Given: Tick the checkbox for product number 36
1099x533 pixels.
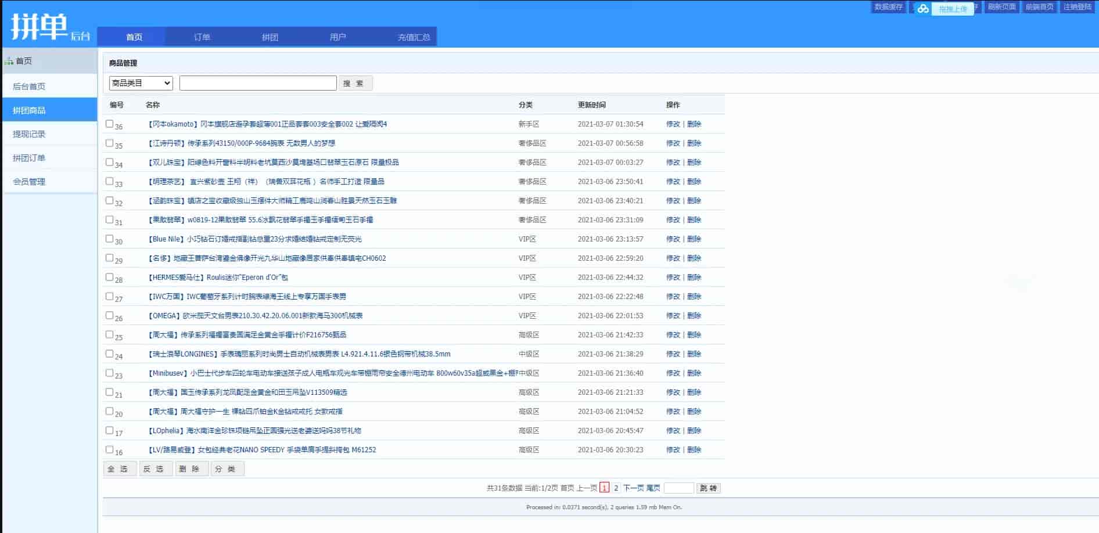Looking at the screenshot, I should 109,124.
